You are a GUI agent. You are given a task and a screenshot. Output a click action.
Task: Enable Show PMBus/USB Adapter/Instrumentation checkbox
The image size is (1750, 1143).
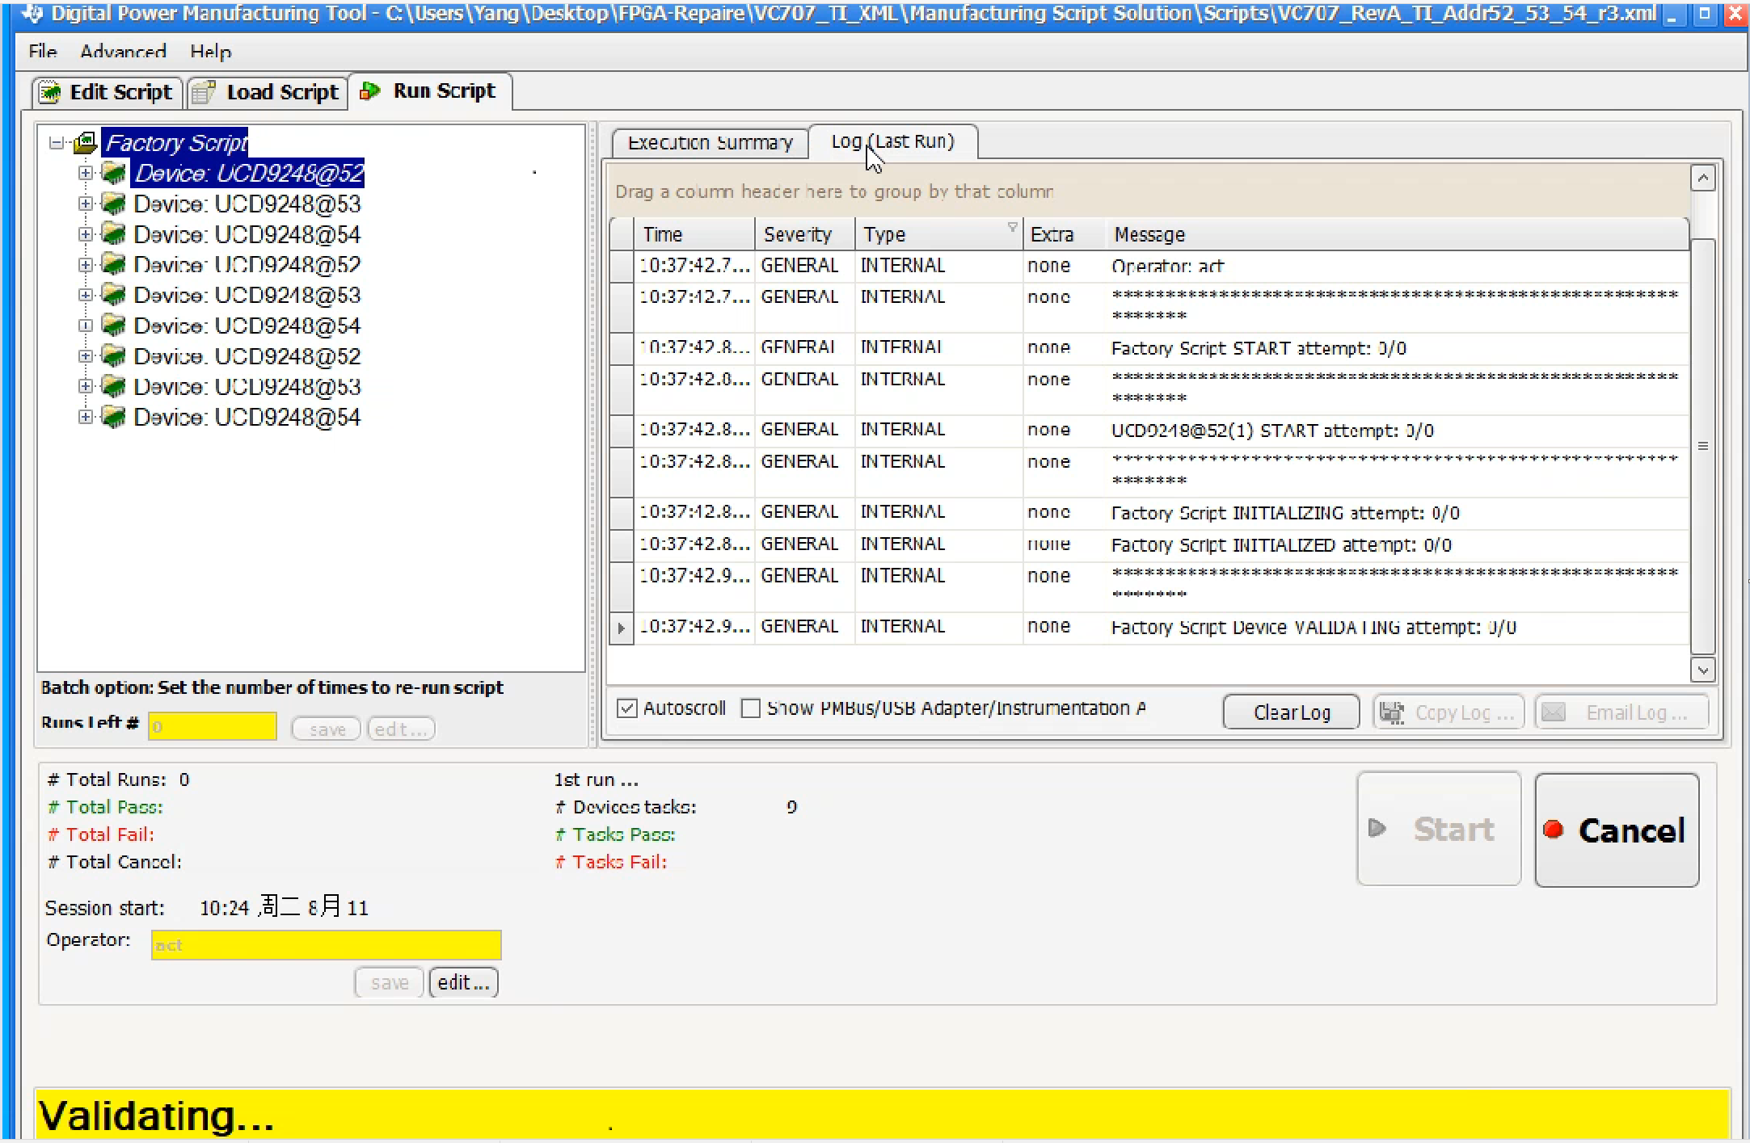coord(751,708)
